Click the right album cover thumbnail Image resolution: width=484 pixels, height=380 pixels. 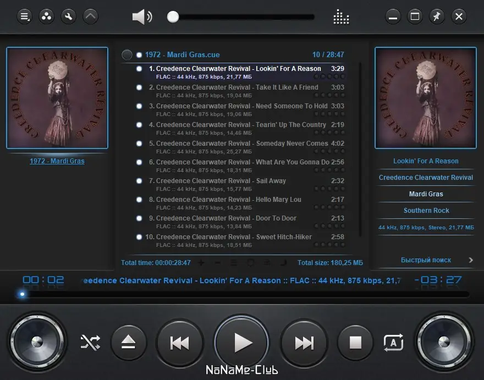[x=426, y=98]
